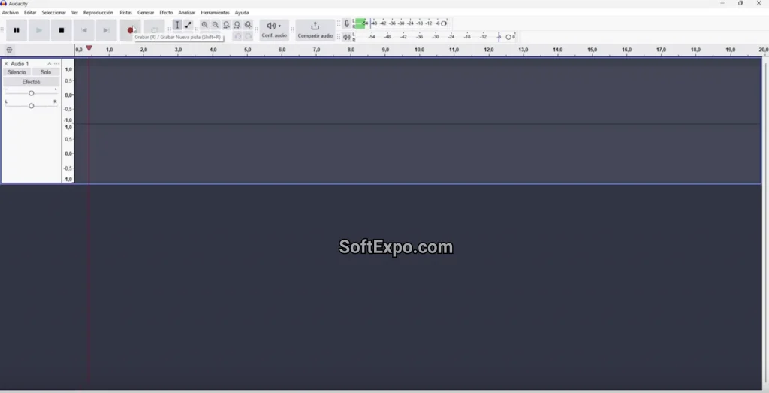The height and width of the screenshot is (393, 769).
Task: Open the Pistas menu
Action: pos(125,12)
